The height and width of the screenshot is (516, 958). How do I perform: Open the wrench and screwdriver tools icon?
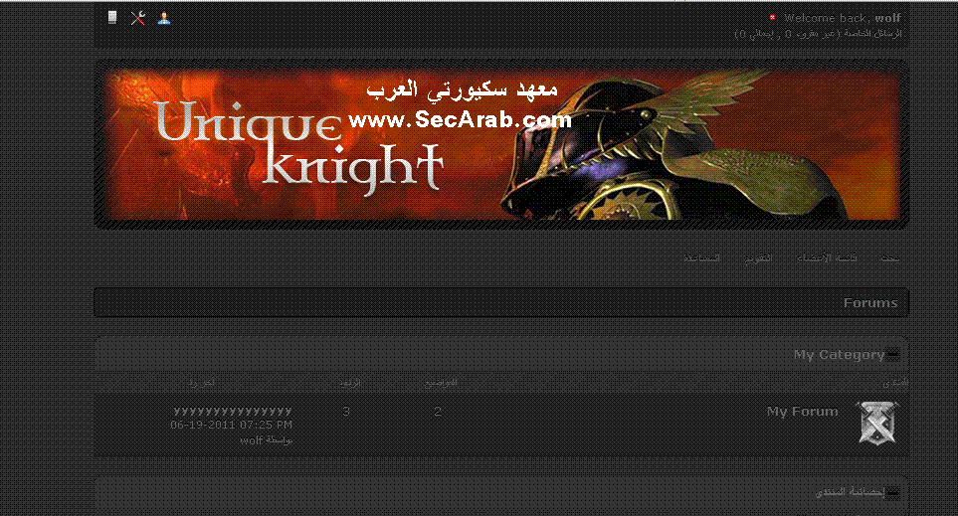138,18
